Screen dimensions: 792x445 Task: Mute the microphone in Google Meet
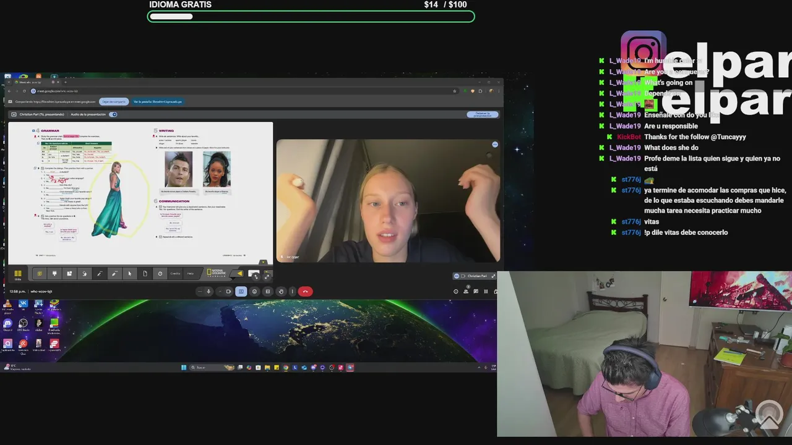(209, 291)
